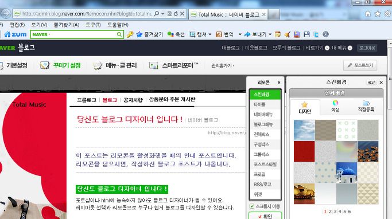Image resolution: width=392 pixels, height=219 pixels.
Task: Click the Twitter bird icon in toolbar
Action: [316, 34]
